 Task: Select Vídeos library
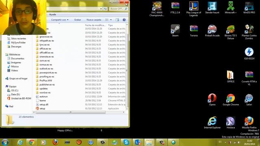(15, 70)
